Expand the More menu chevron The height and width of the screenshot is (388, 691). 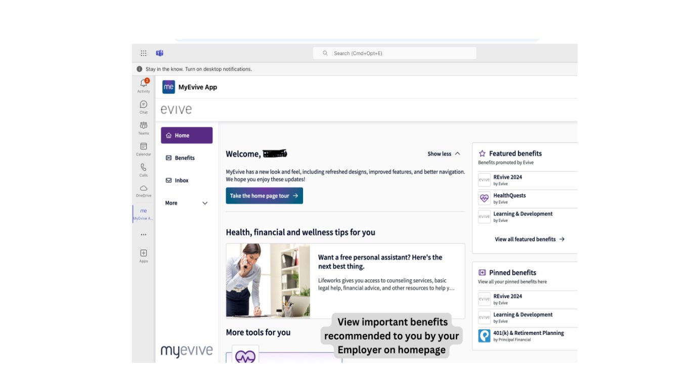point(205,203)
